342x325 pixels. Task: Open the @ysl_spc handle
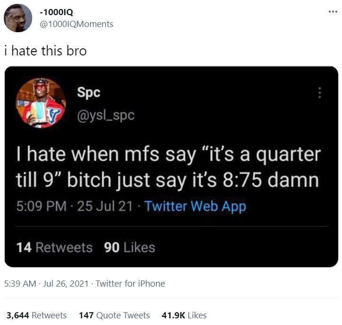(106, 115)
